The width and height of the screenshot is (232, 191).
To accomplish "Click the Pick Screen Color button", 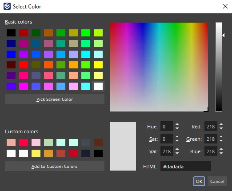I will (55, 99).
